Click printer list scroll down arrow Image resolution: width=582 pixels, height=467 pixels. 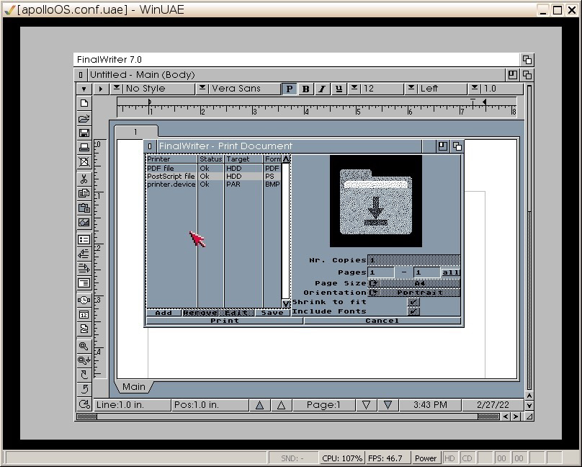(285, 303)
